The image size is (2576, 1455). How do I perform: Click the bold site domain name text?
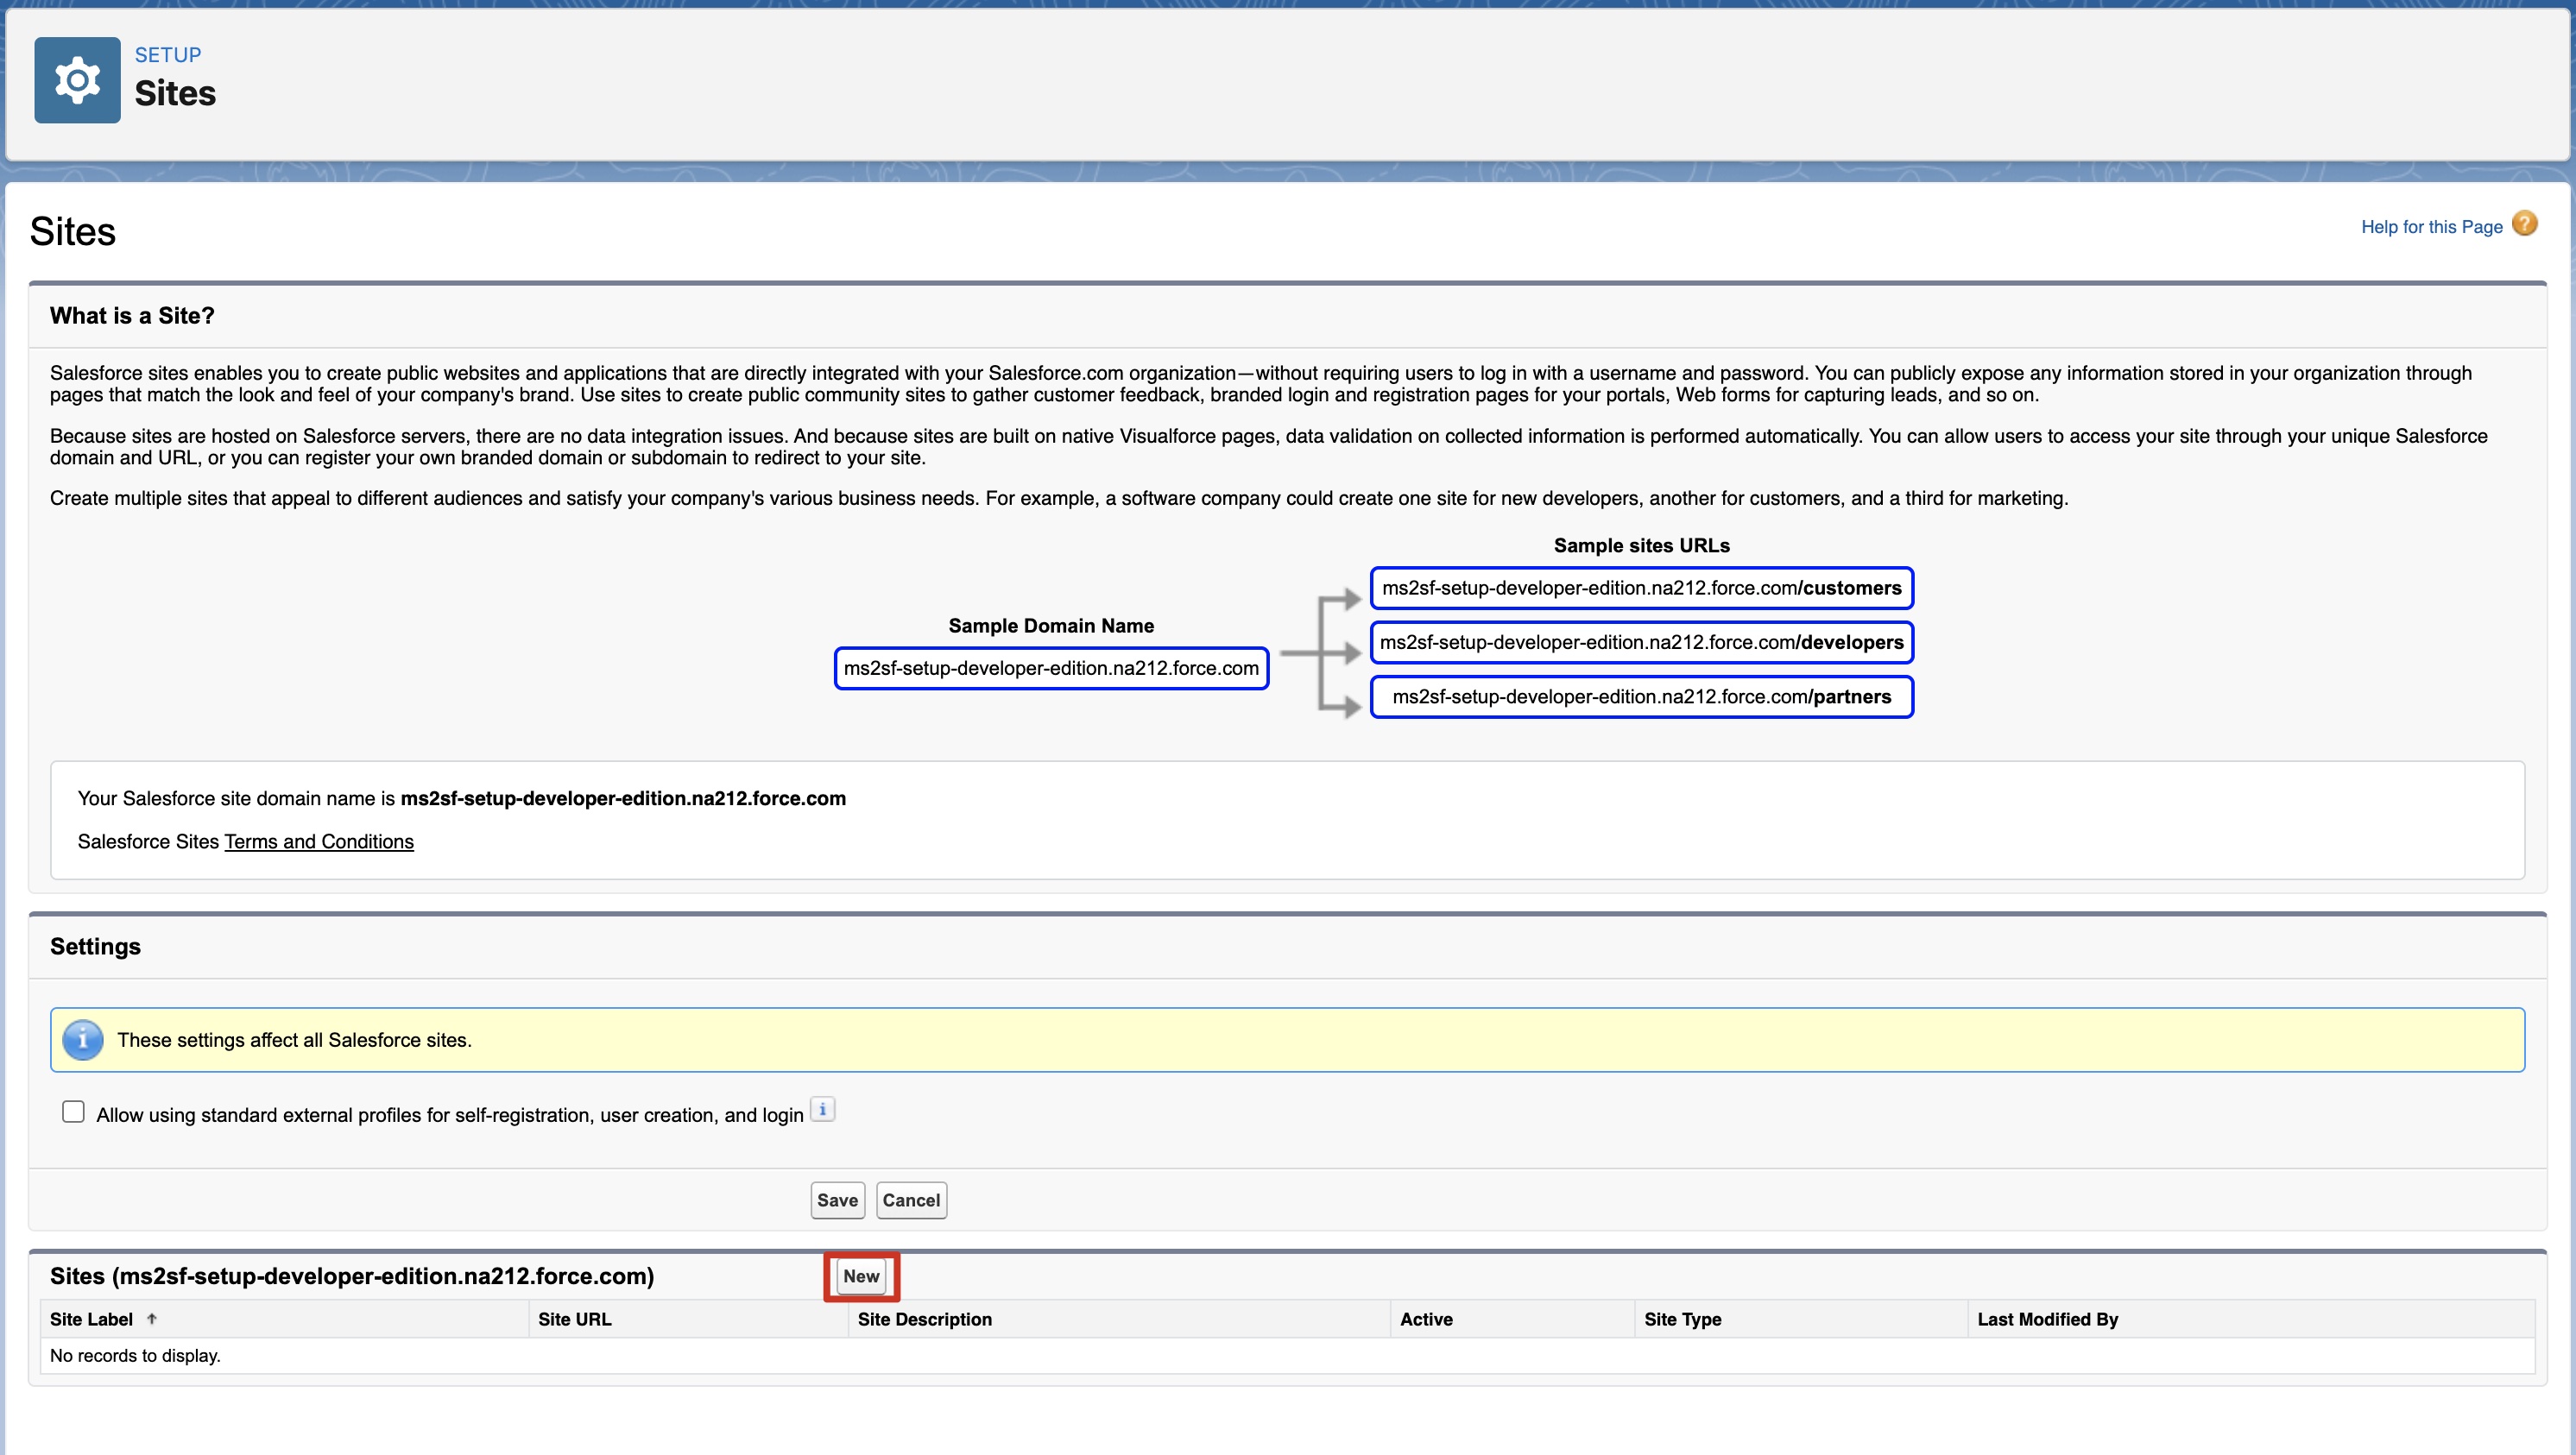[x=623, y=798]
